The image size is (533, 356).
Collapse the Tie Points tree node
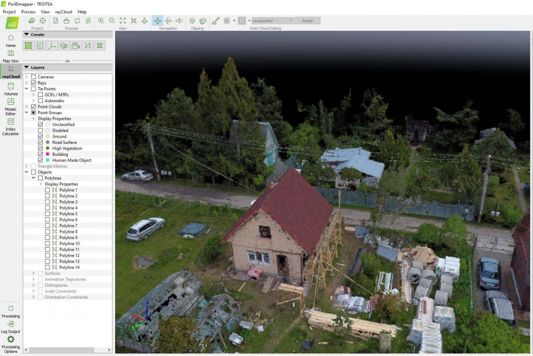[26, 89]
